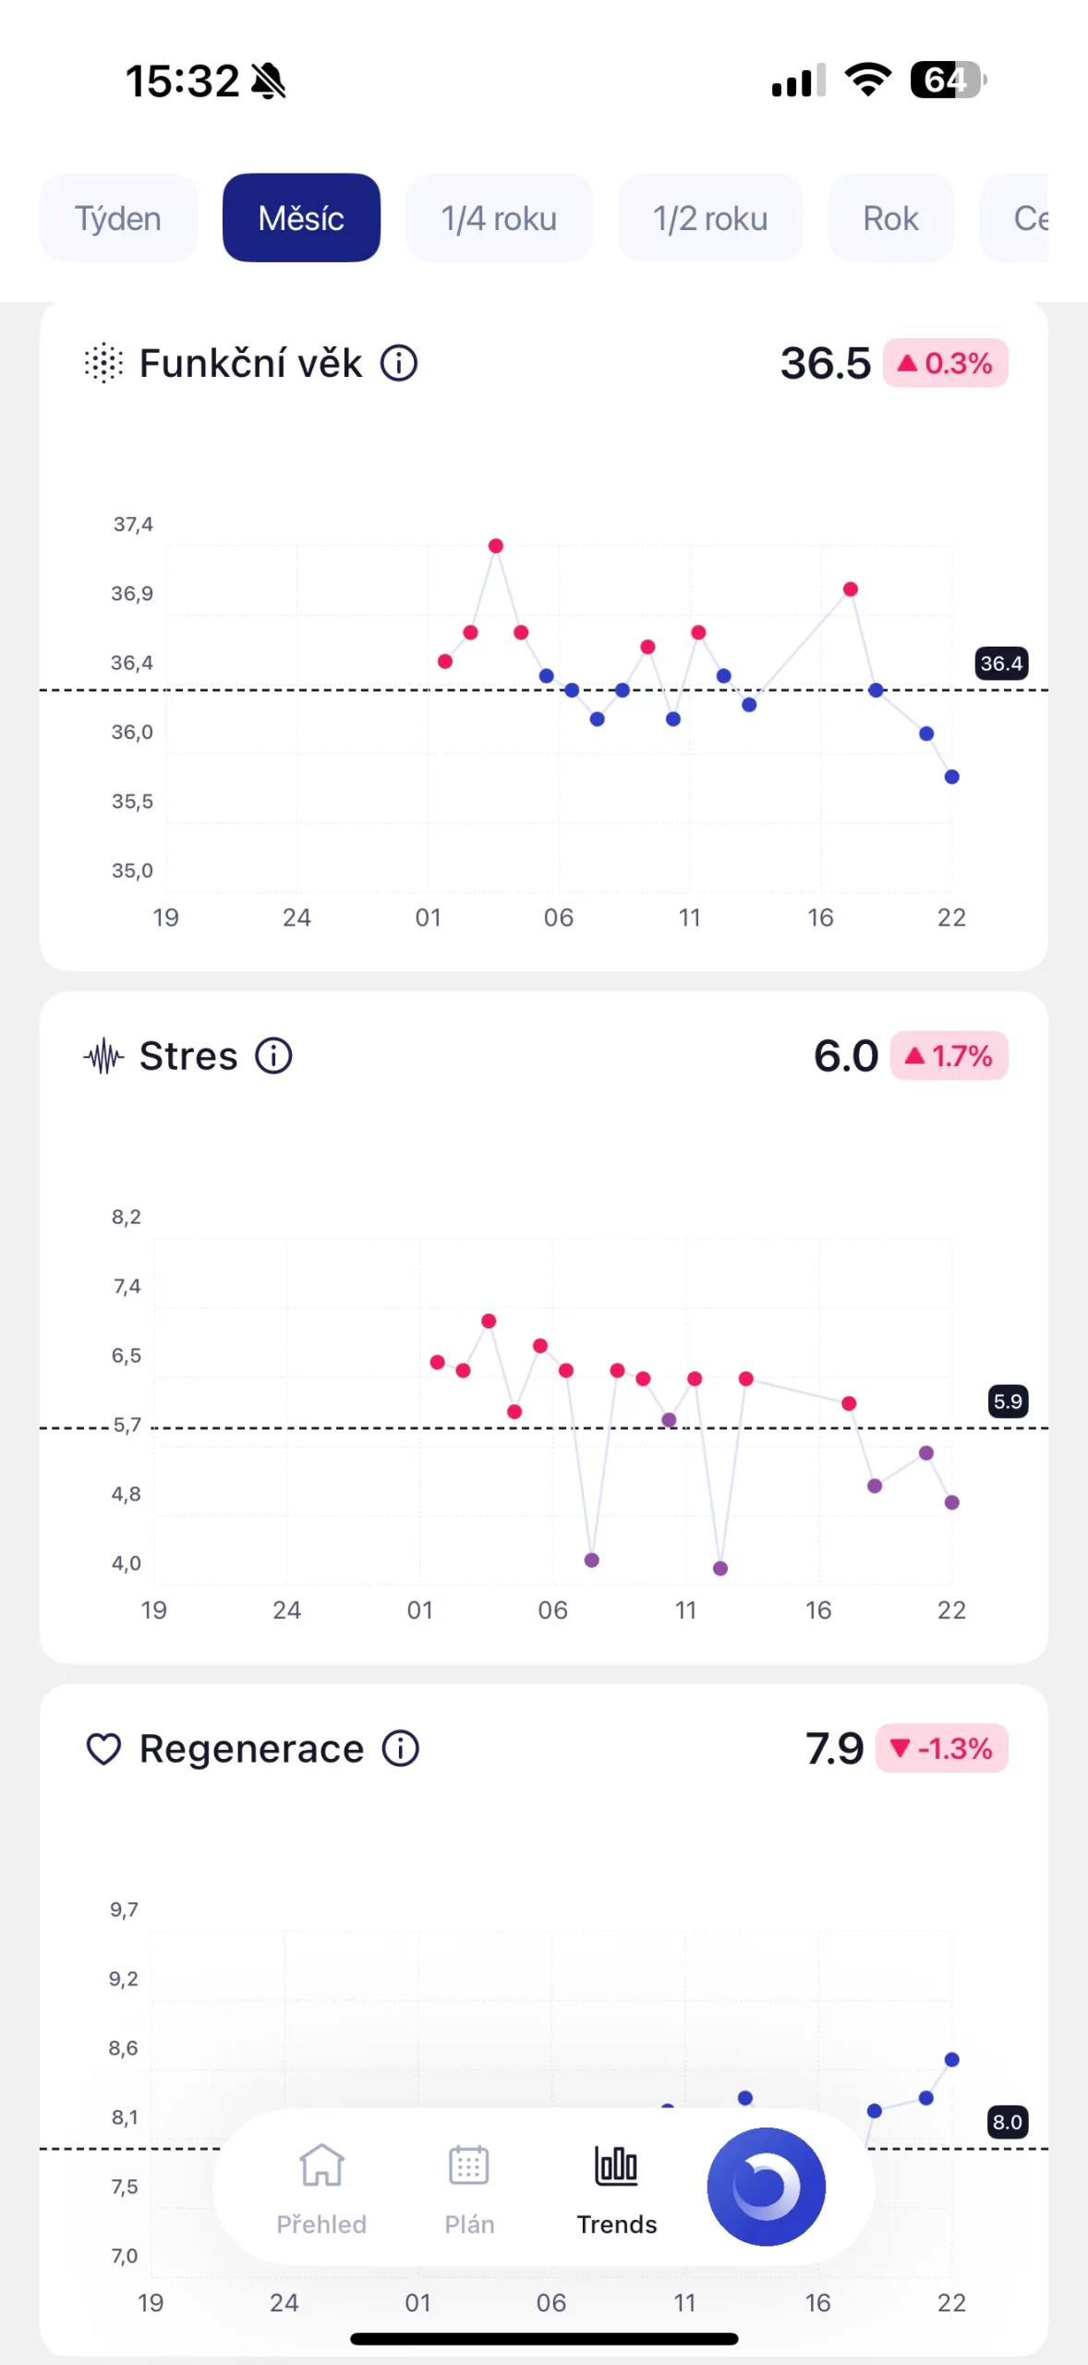Tap the Funkční věk 0.3% change badge
This screenshot has height=2365, width=1088.
tap(945, 363)
